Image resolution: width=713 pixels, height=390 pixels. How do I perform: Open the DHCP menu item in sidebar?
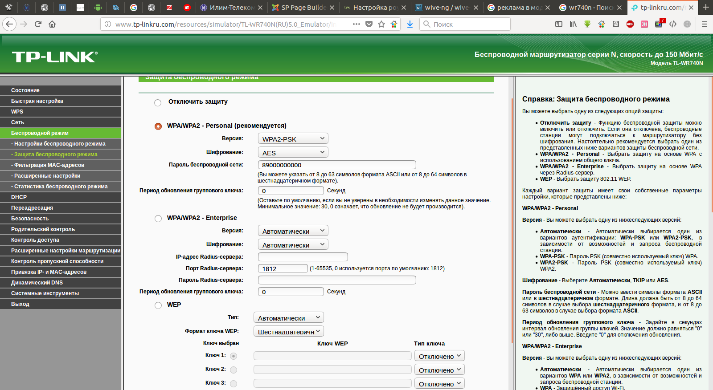pos(19,197)
